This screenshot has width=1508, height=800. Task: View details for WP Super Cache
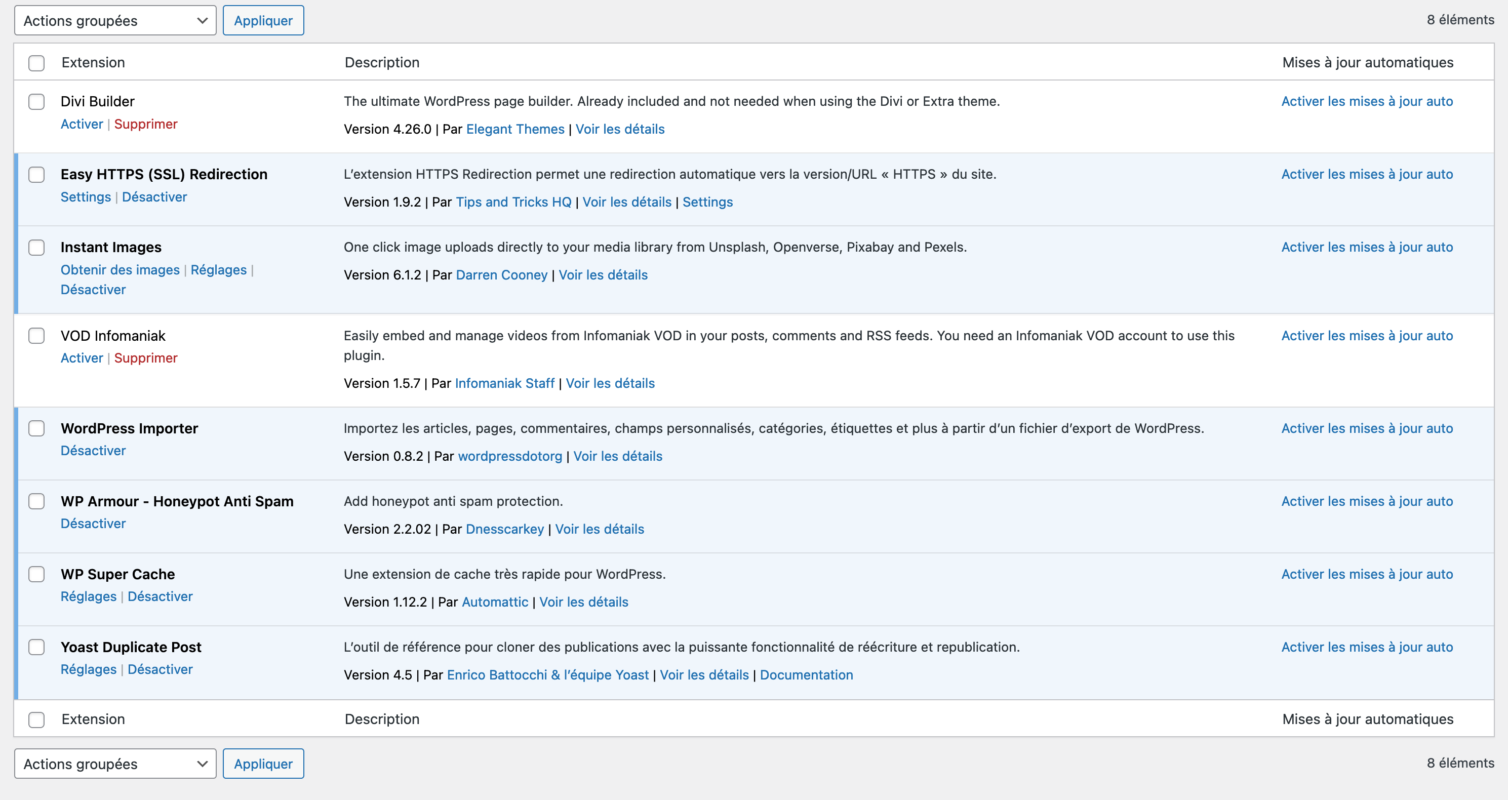pyautogui.click(x=584, y=602)
